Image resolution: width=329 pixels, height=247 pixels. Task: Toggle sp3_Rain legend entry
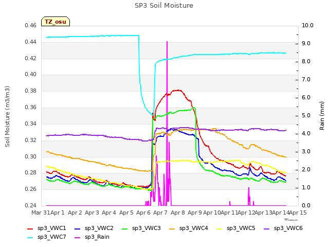[x=92, y=237]
